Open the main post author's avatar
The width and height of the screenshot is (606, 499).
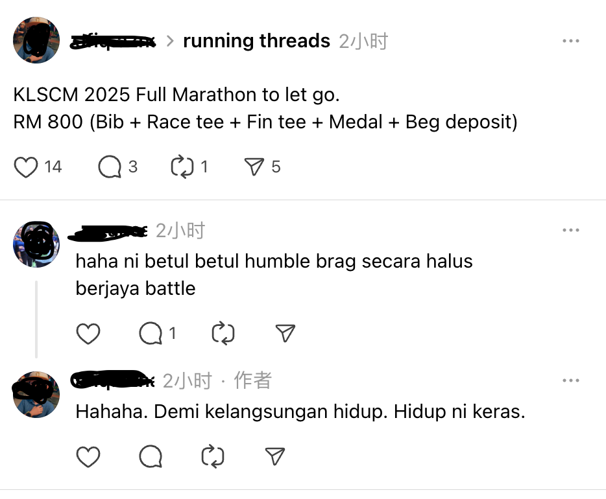(x=36, y=40)
